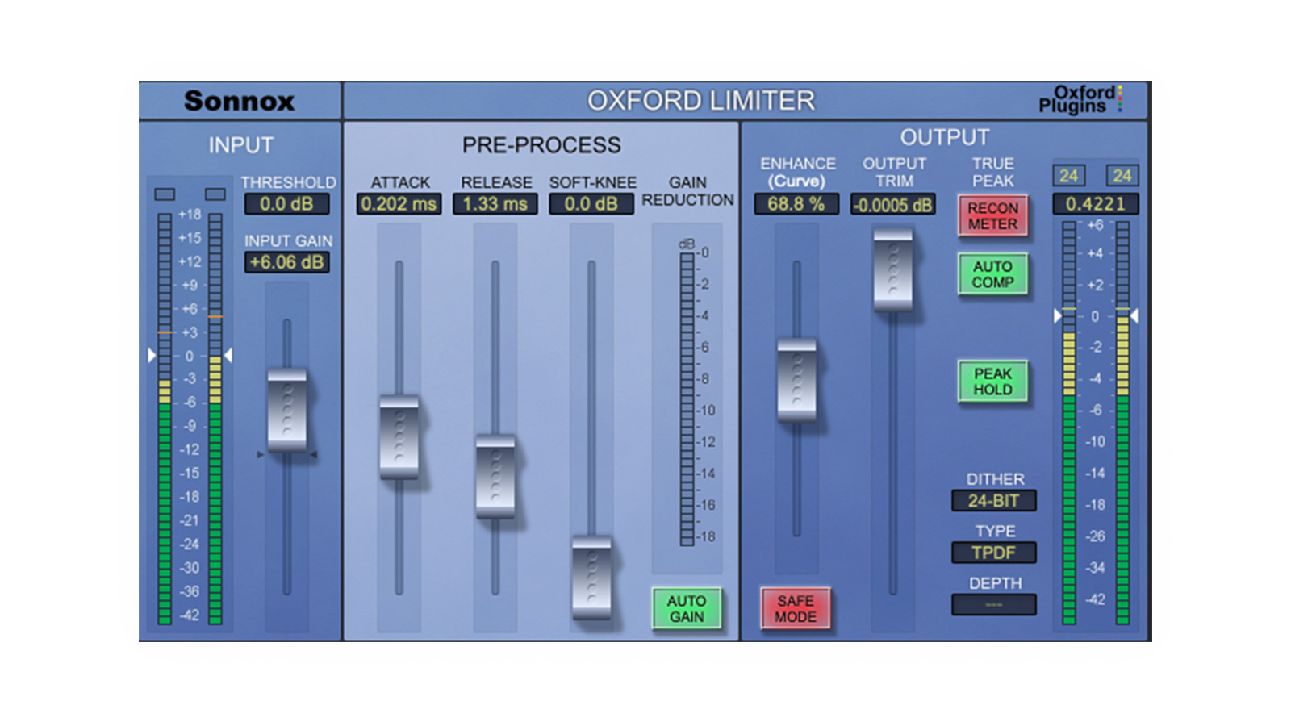Open the dither DEPTH selector
This screenshot has width=1291, height=726.
pyautogui.click(x=994, y=604)
